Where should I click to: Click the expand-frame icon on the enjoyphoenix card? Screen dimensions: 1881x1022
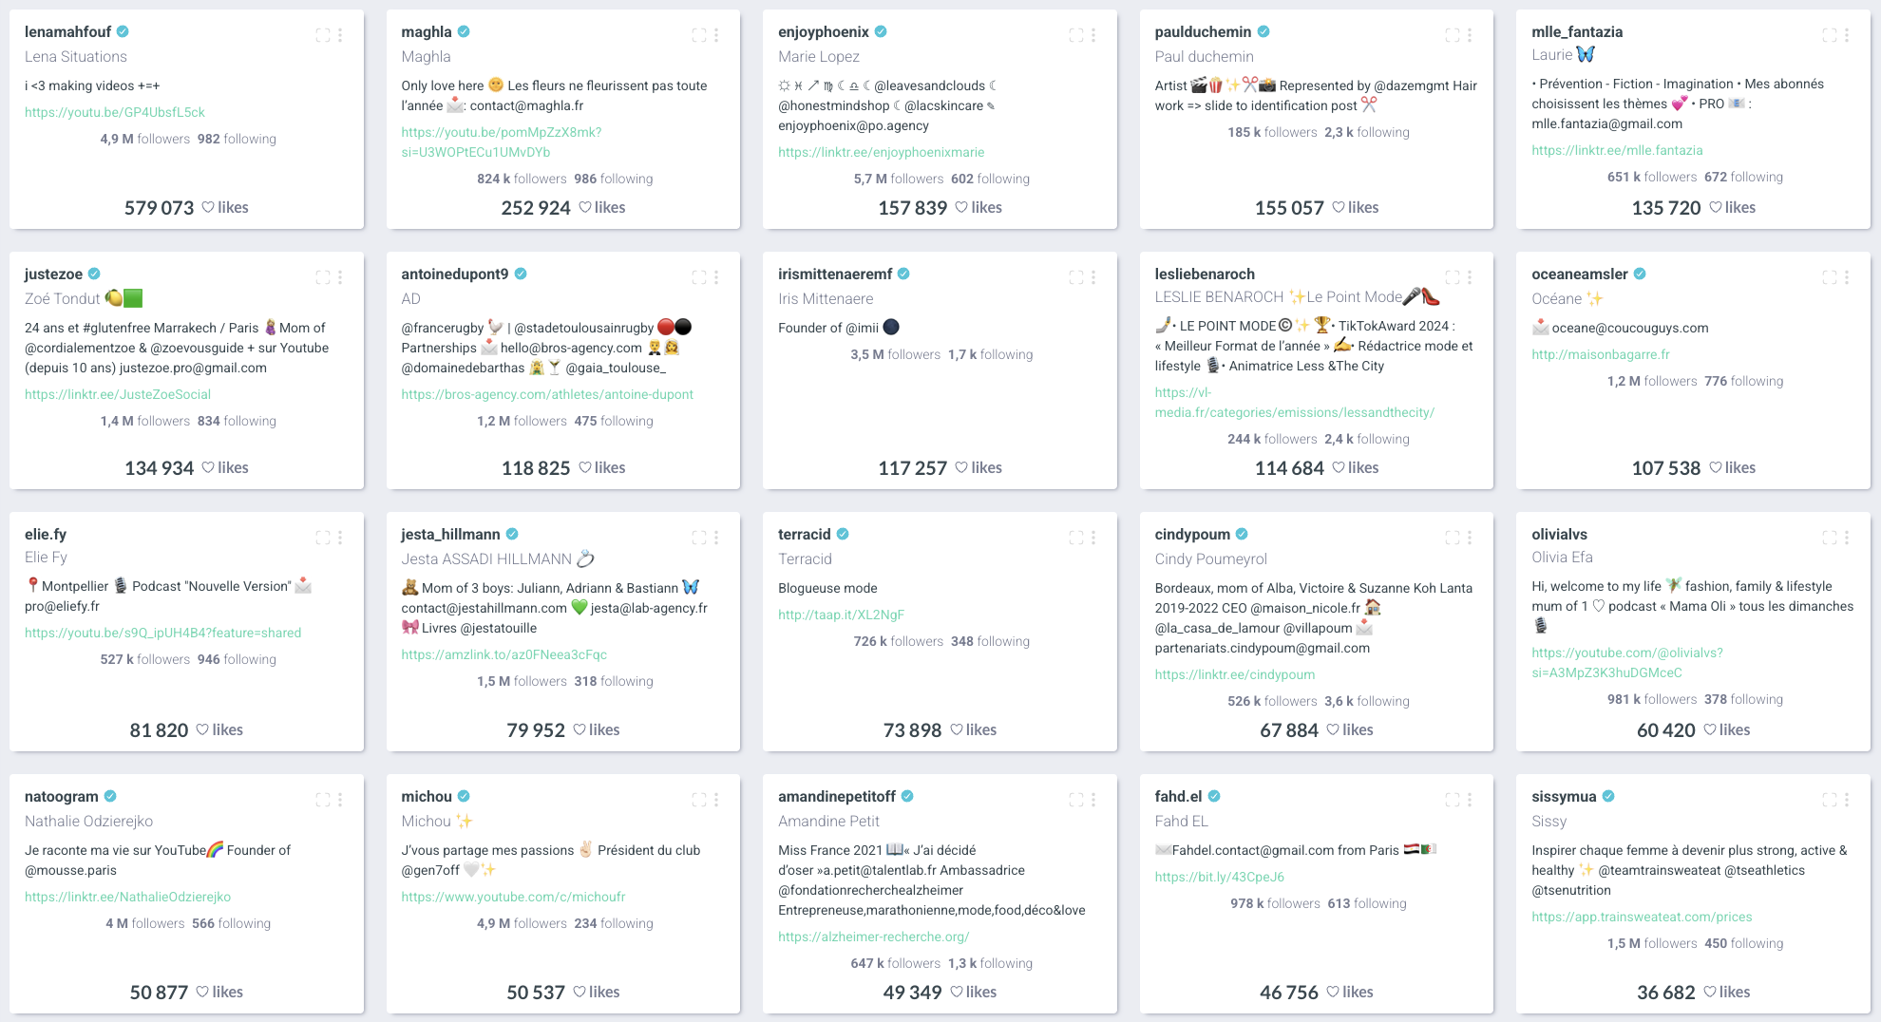[x=1076, y=35]
